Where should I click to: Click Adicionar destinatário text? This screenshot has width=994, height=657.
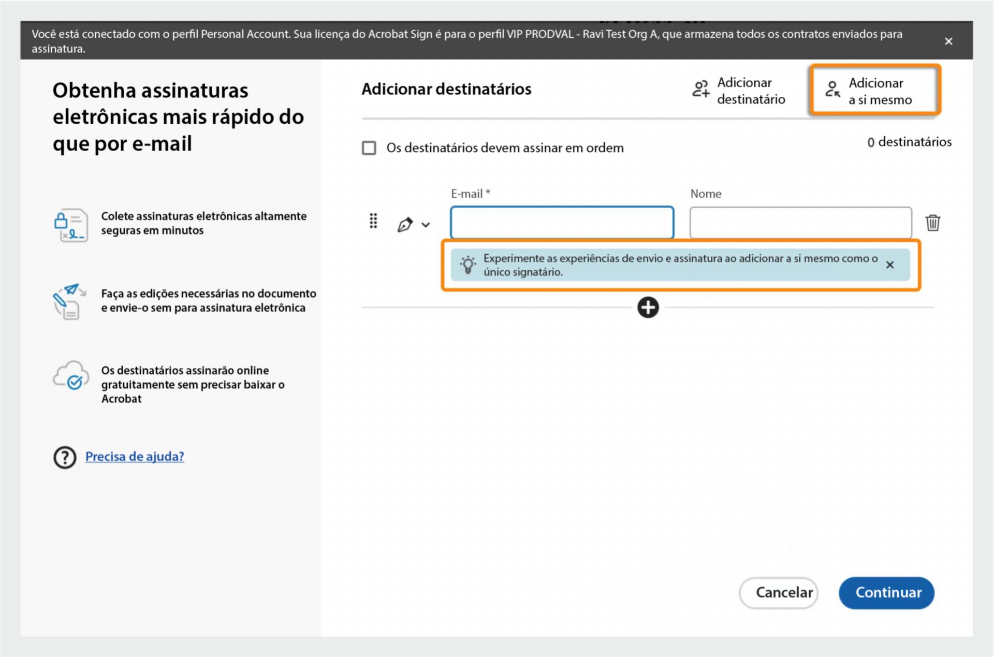(751, 91)
